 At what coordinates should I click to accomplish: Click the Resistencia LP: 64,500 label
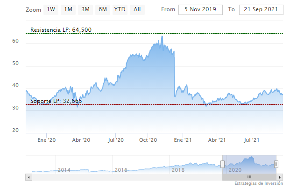(61, 30)
